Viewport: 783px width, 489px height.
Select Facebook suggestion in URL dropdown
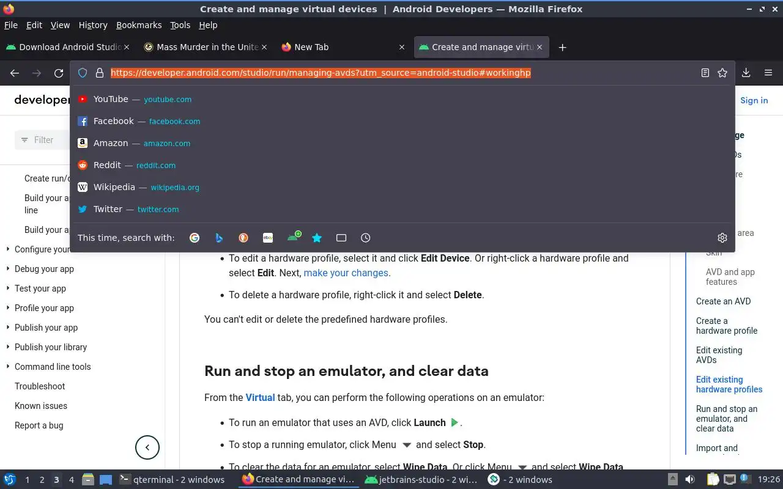pos(403,121)
